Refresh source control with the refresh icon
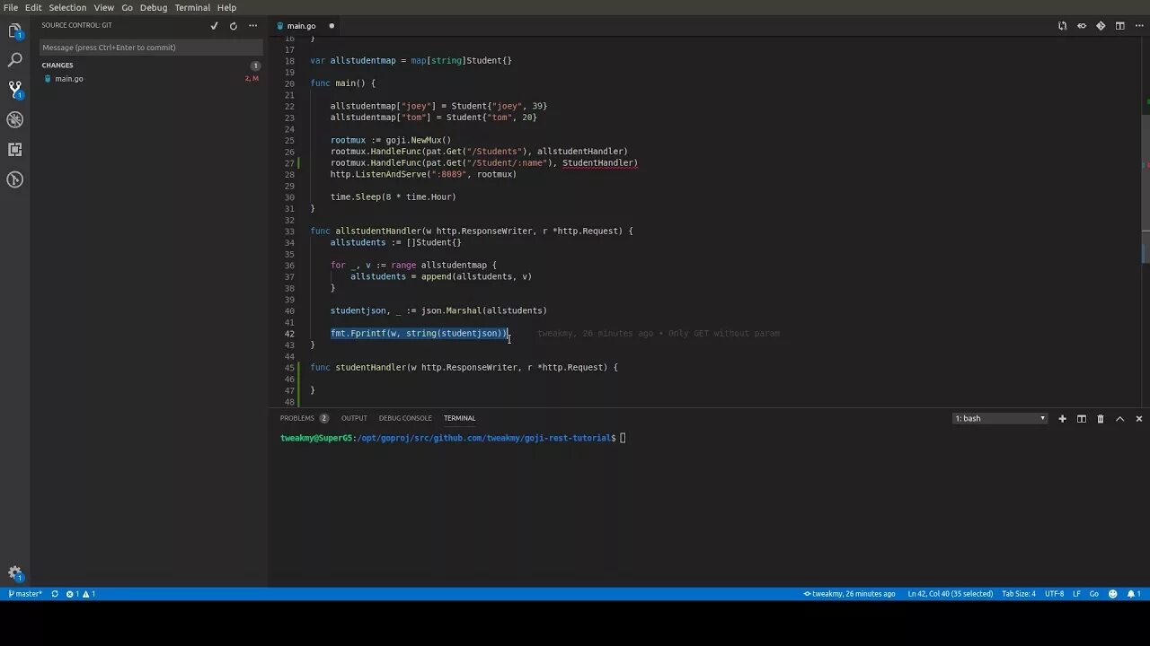Image resolution: width=1150 pixels, height=646 pixels. pos(234,26)
